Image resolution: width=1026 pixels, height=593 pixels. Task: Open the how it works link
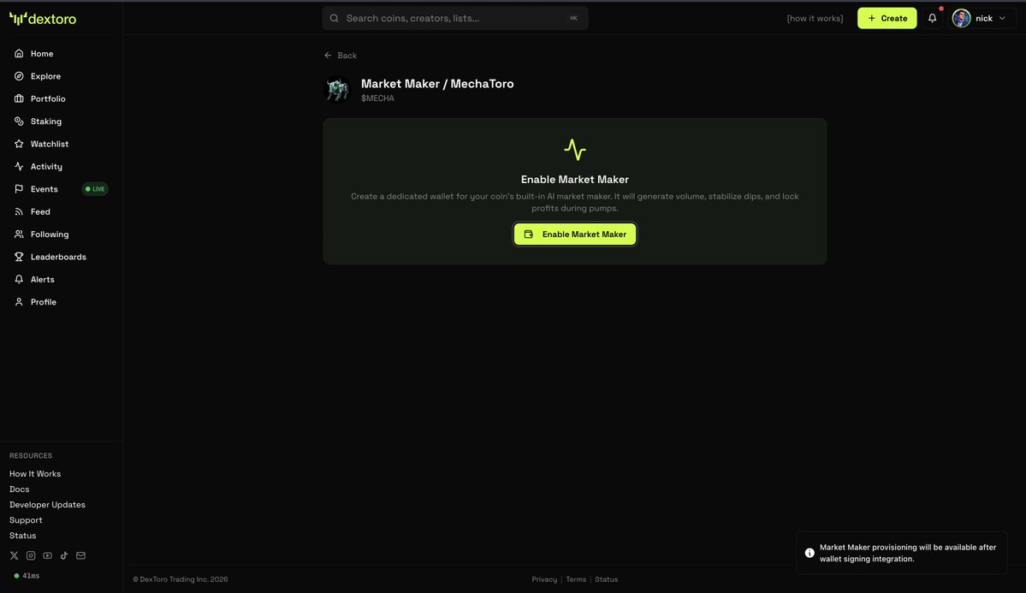[815, 18]
